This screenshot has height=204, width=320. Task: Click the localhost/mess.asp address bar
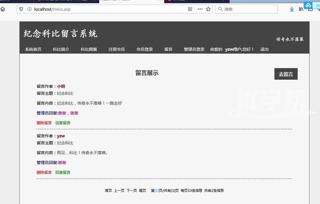pyautogui.click(x=107, y=9)
